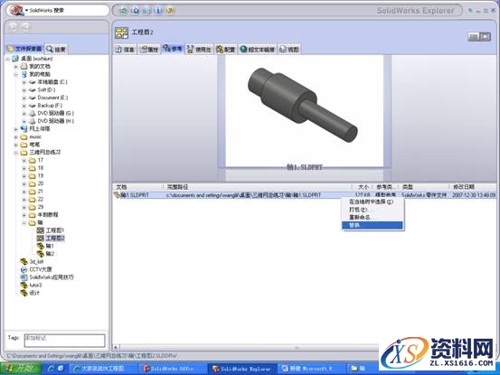Viewport: 500px width, 375px height.
Task: Click the third round toolbar icon
Action: tap(146, 11)
